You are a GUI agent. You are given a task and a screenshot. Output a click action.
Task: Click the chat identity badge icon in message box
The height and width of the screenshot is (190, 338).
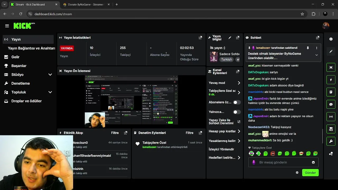[x=254, y=162]
